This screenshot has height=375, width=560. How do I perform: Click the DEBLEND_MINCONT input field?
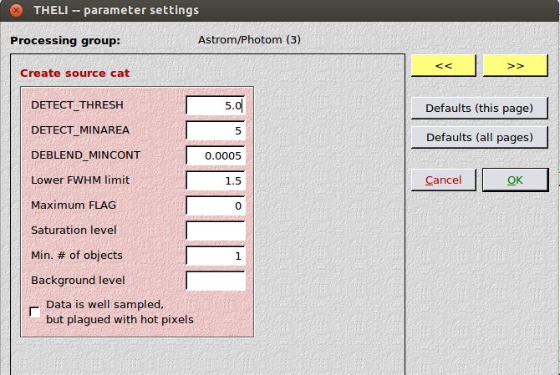click(216, 155)
